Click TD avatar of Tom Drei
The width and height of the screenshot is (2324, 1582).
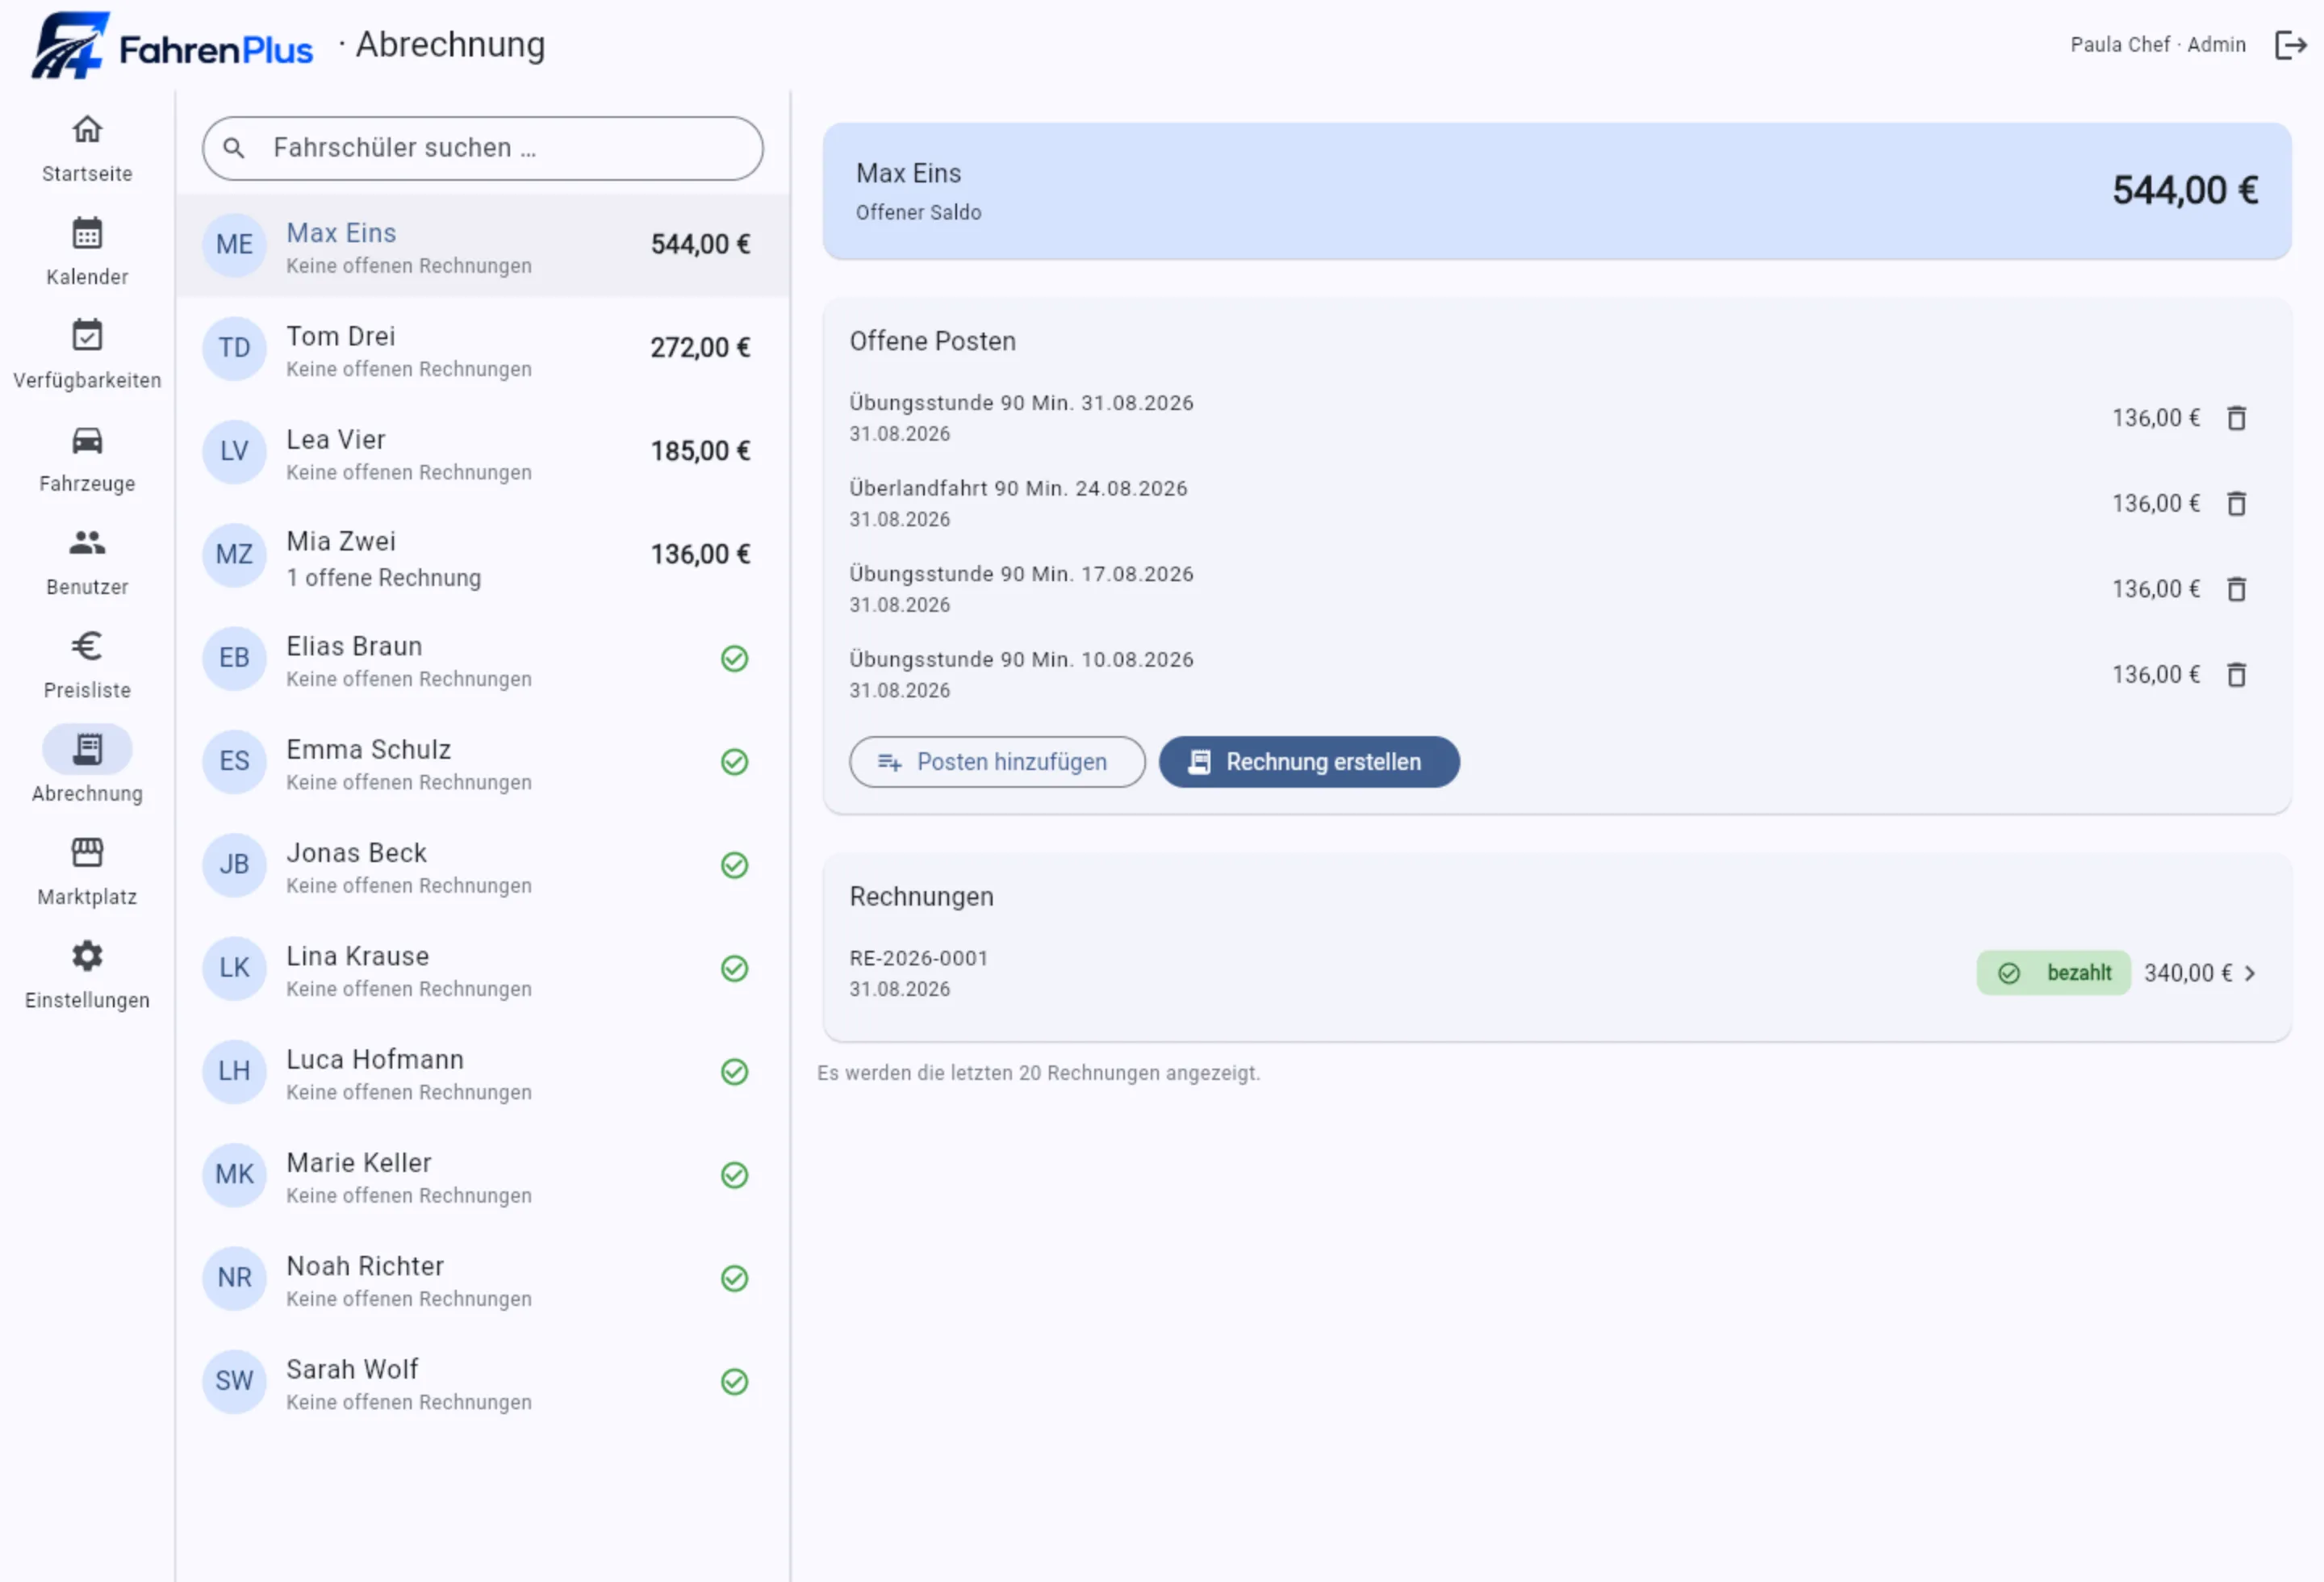(234, 348)
